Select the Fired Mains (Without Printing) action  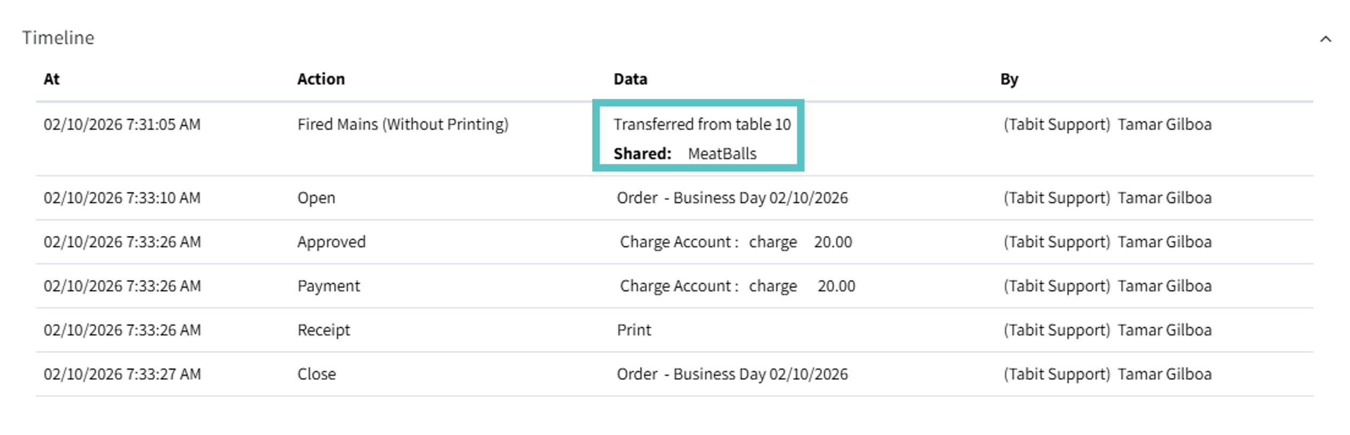[403, 124]
